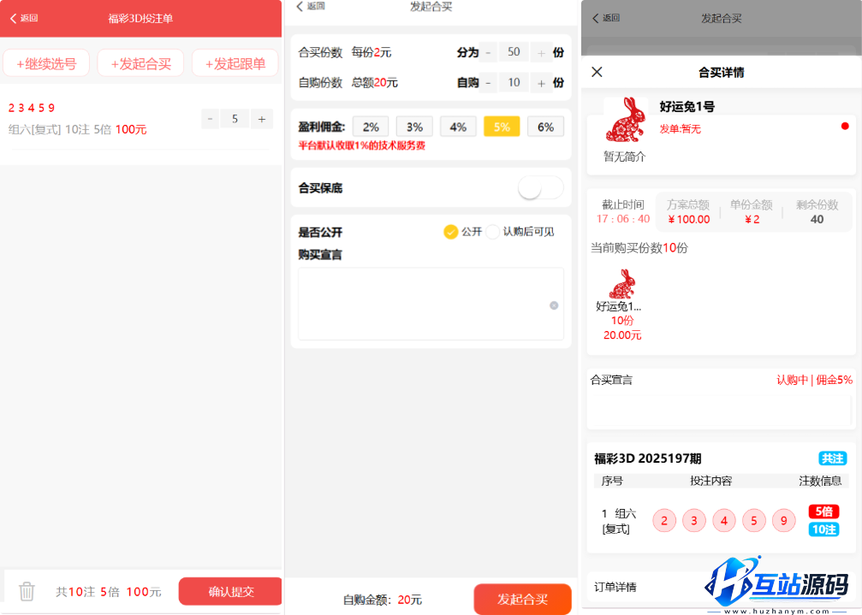862x615 pixels.
Task: Tap the orange 发起合买 button
Action: pos(523,599)
